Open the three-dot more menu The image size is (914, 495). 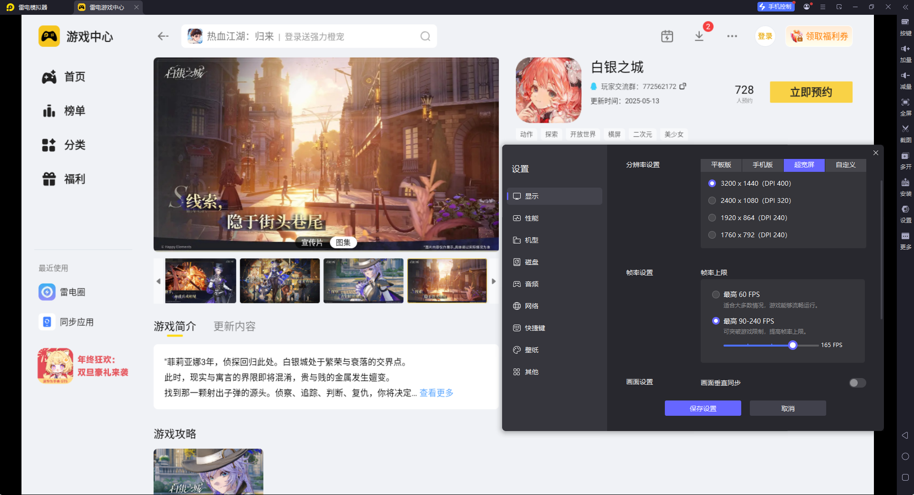tap(732, 36)
